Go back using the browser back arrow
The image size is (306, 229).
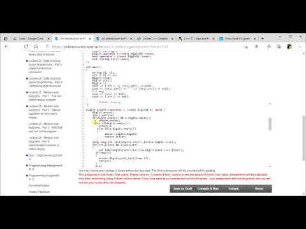(x=6, y=46)
